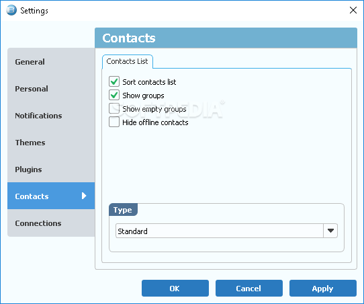Expand the Type dropdown arrow
The height and width of the screenshot is (304, 364).
(330, 231)
